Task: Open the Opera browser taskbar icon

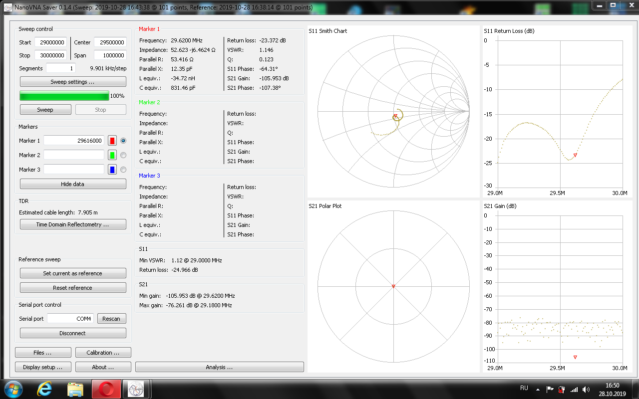Action: (106, 389)
